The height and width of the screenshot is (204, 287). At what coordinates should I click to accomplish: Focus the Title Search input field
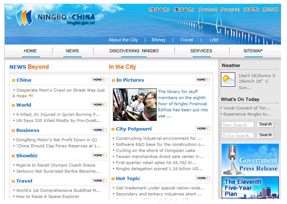click(x=237, y=135)
